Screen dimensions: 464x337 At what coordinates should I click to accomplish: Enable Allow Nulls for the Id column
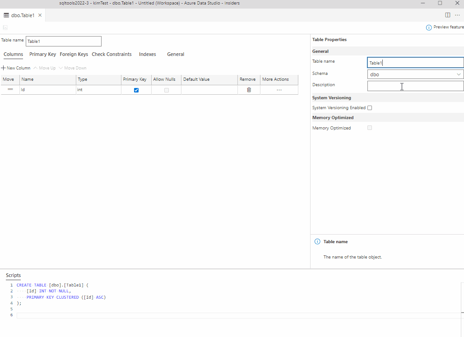[166, 90]
